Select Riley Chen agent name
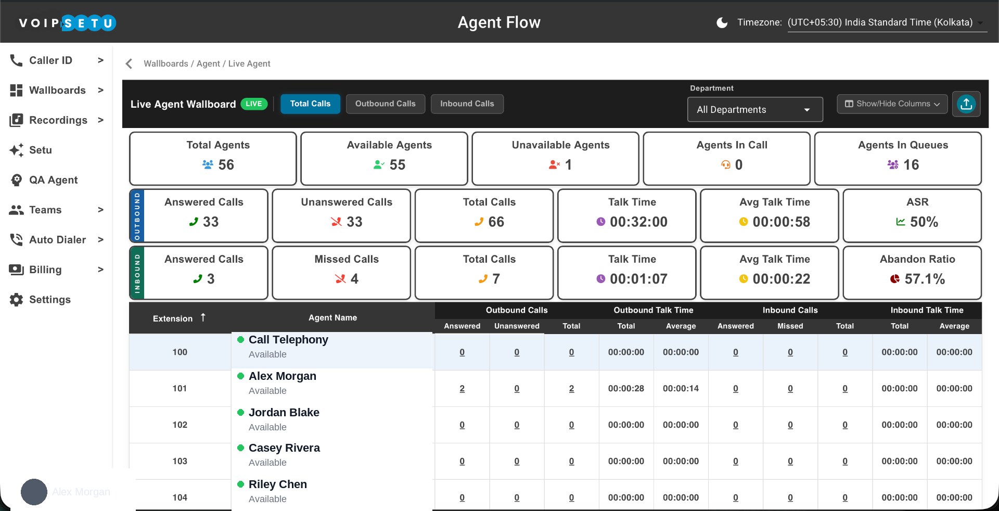Screen dimensions: 999x511 coord(278,484)
